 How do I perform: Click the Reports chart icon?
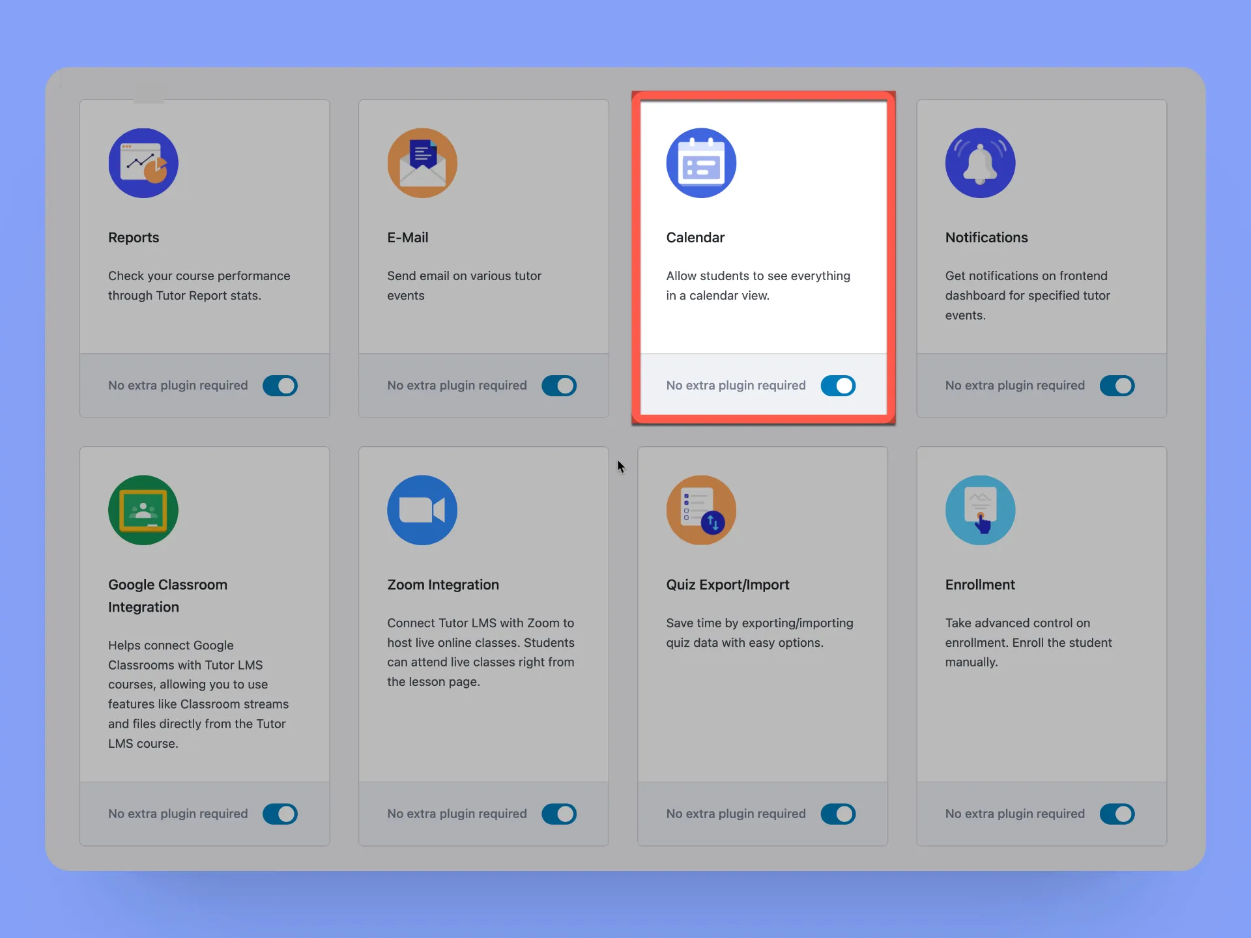pyautogui.click(x=143, y=163)
